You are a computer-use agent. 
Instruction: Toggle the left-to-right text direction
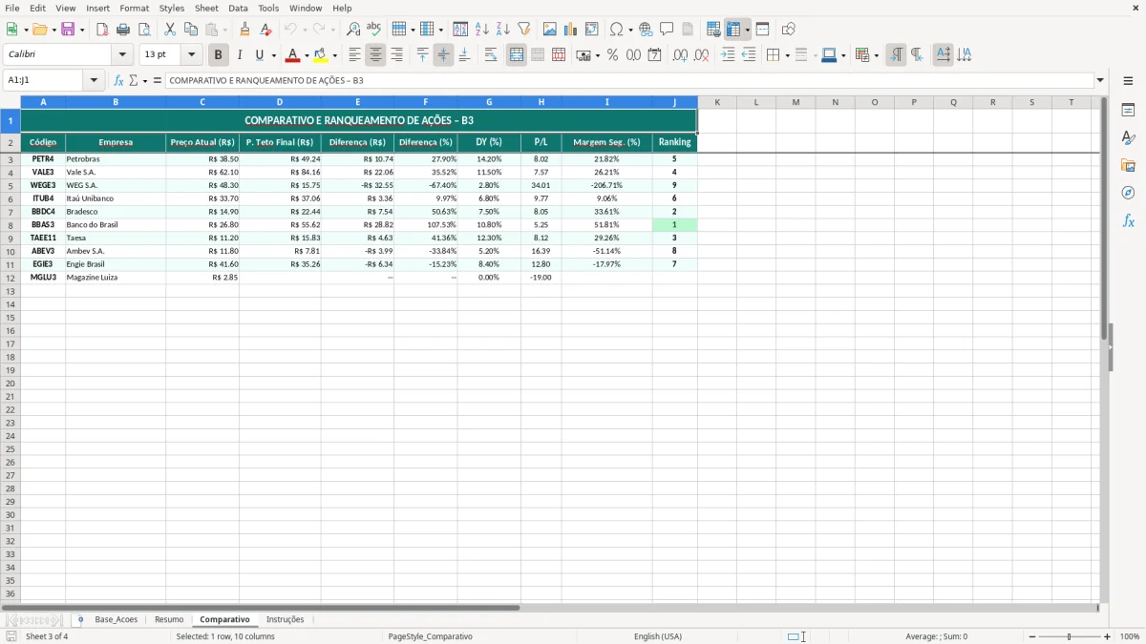(896, 55)
